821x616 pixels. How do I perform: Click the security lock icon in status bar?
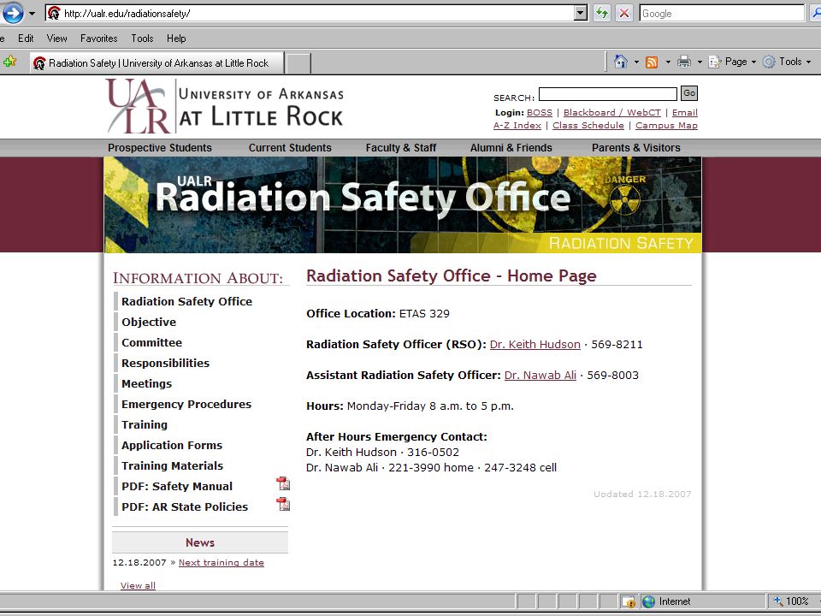pyautogui.click(x=629, y=601)
